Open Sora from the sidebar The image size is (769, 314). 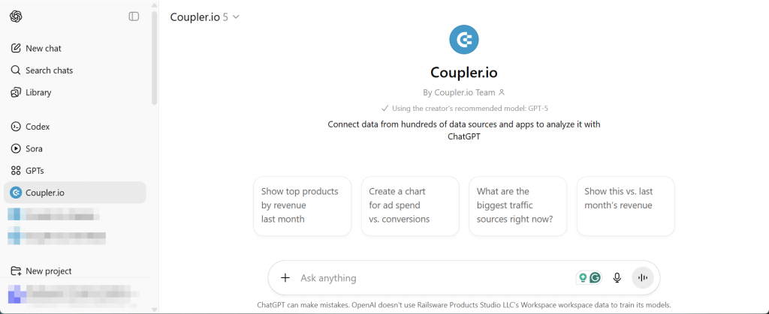click(x=34, y=148)
